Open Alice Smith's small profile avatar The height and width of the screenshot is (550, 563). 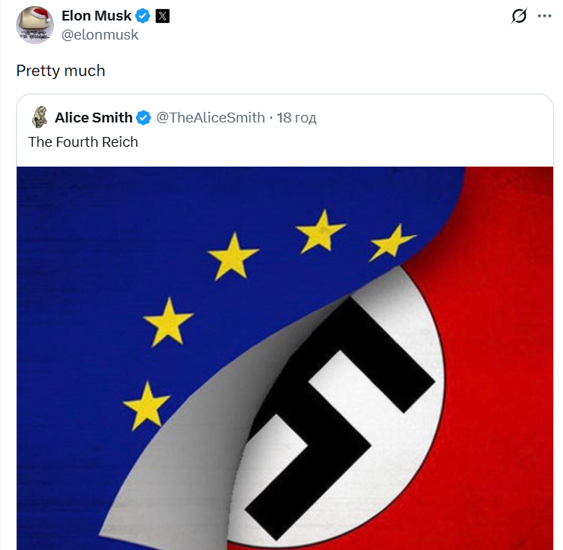point(40,117)
